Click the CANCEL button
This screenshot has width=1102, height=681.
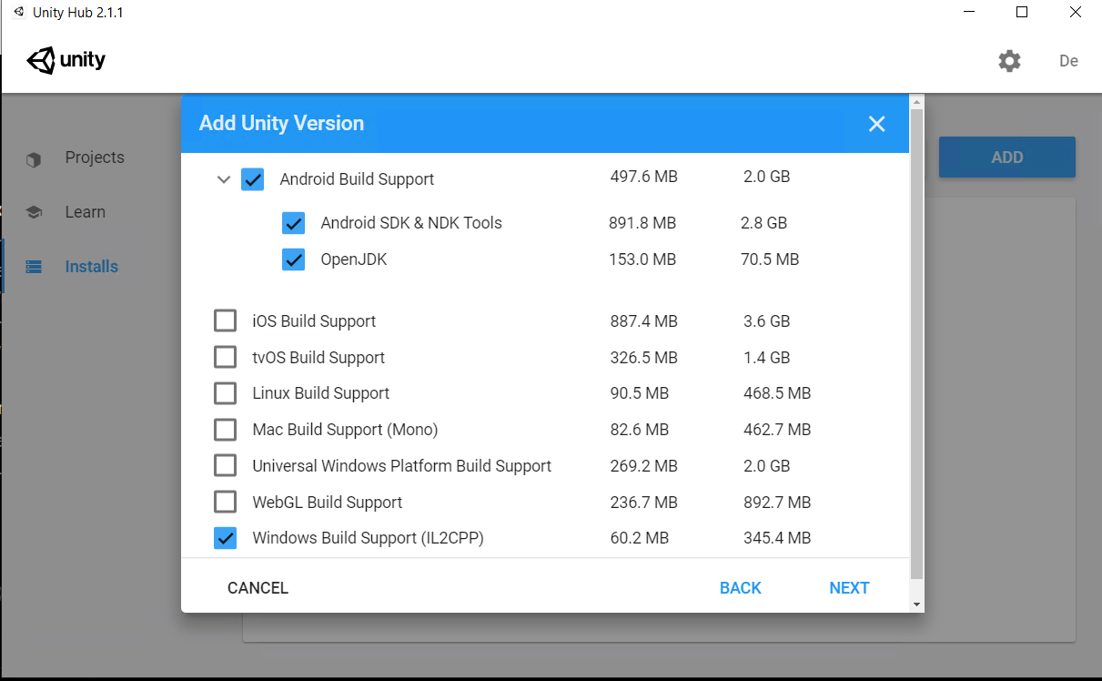point(258,588)
